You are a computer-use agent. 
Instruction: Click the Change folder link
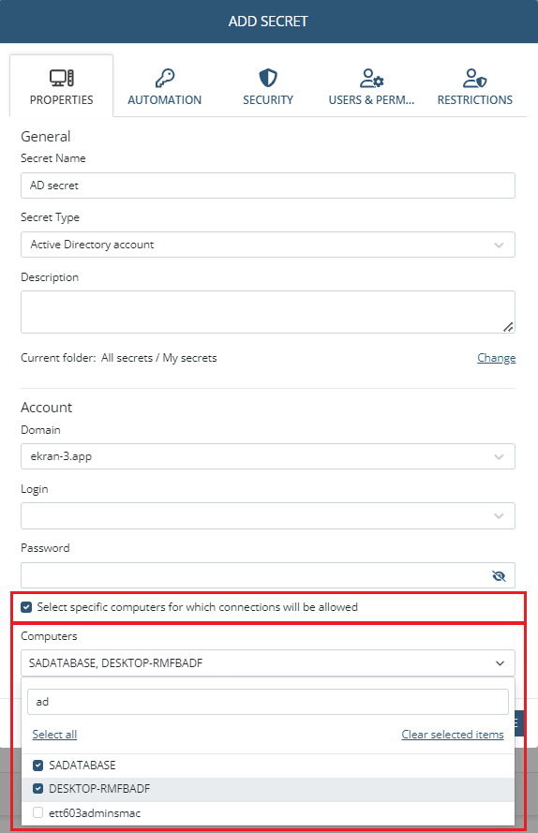[496, 358]
